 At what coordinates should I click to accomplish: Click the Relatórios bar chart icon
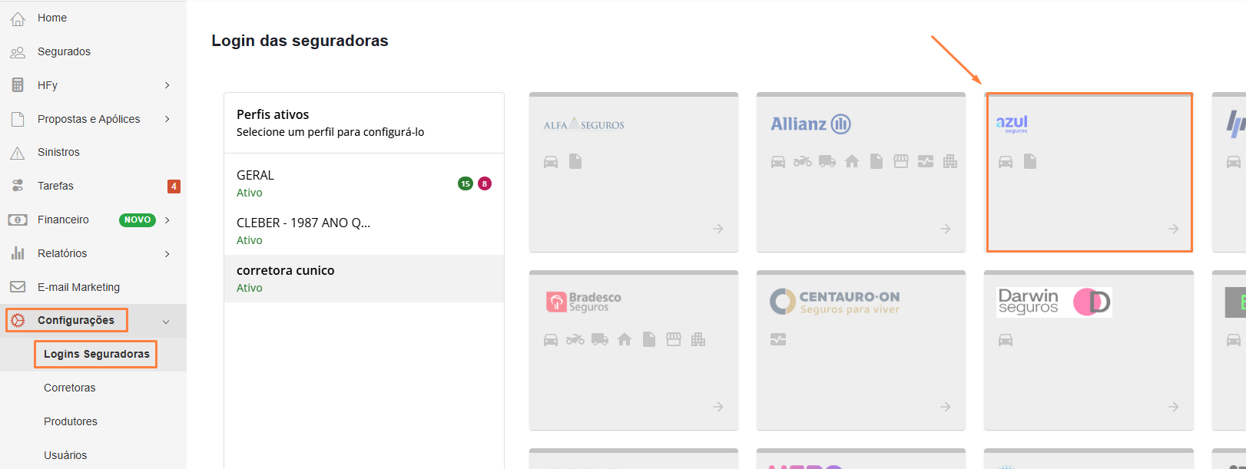tap(18, 253)
